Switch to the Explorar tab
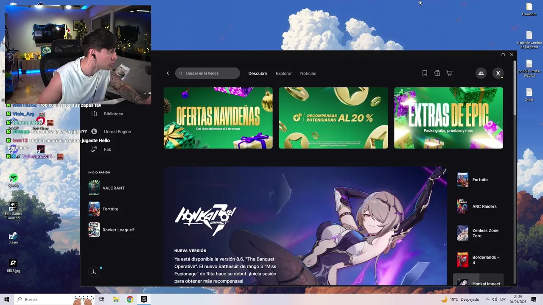Screen dimensions: 543x305 [x=284, y=73]
